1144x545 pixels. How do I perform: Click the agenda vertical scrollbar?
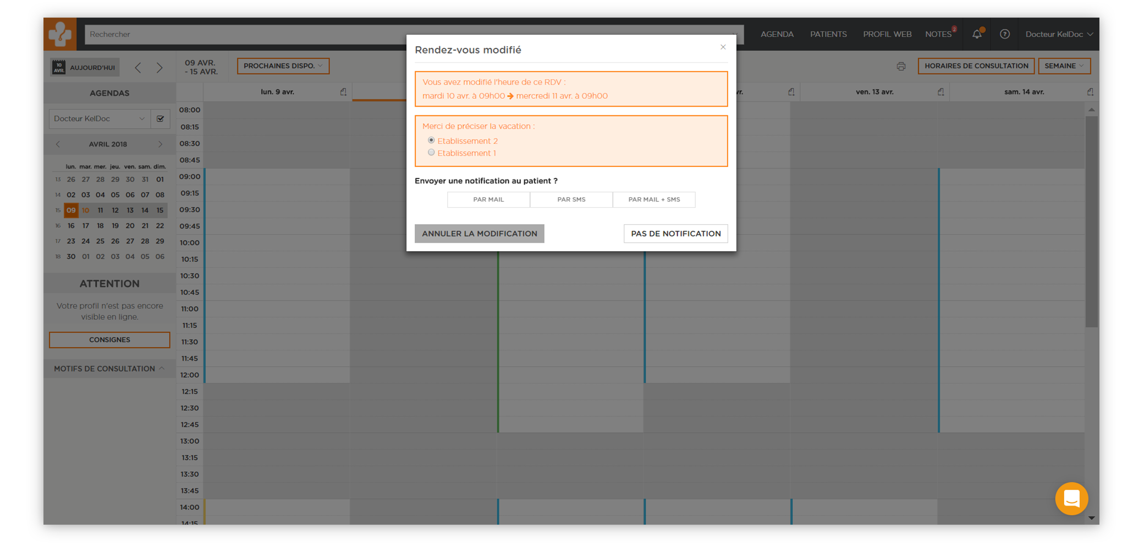click(x=1091, y=220)
